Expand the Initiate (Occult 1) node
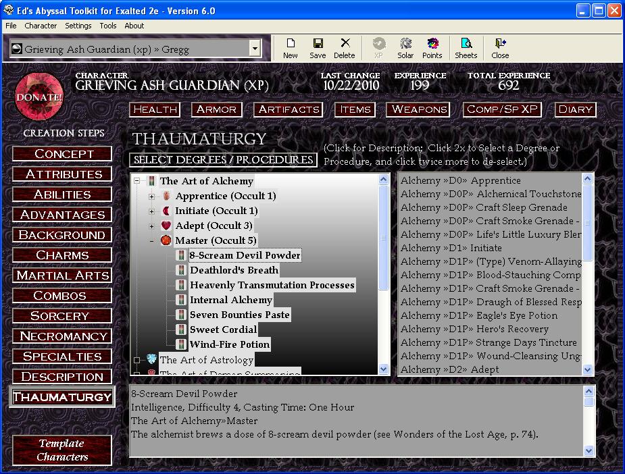 pos(151,211)
